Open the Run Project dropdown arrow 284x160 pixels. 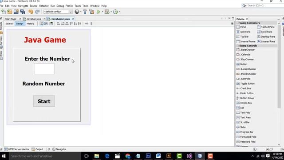103,12
